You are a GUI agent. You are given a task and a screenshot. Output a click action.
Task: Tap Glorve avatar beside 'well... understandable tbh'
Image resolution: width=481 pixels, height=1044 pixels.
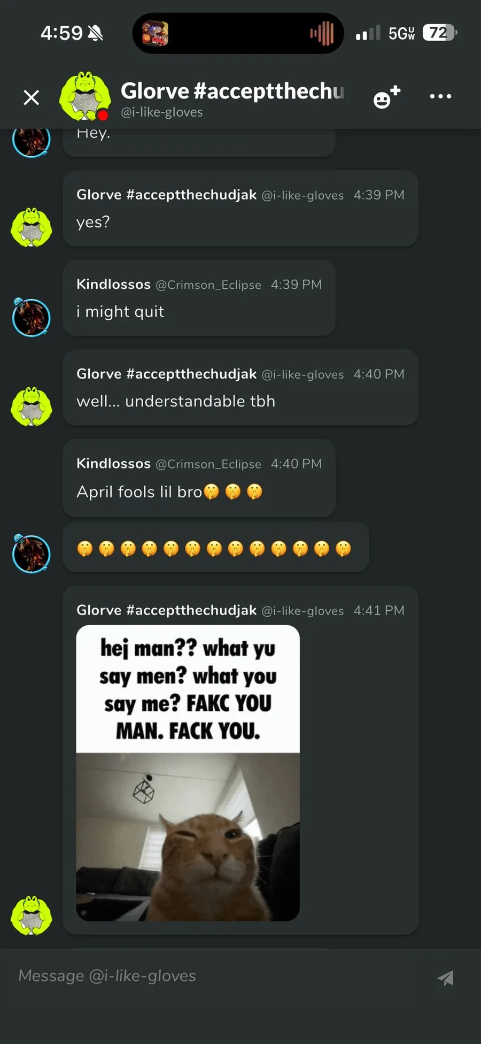coord(32,406)
